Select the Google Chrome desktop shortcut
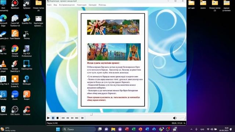 coord(15,51)
